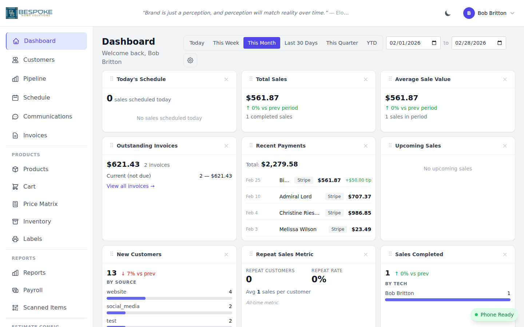Image resolution: width=524 pixels, height=327 pixels.
Task: Click the Phone Ready status indicator
Action: (494, 315)
